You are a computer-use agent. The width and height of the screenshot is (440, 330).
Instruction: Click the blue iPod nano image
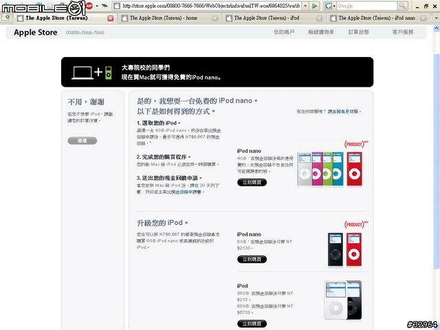coord(338,169)
